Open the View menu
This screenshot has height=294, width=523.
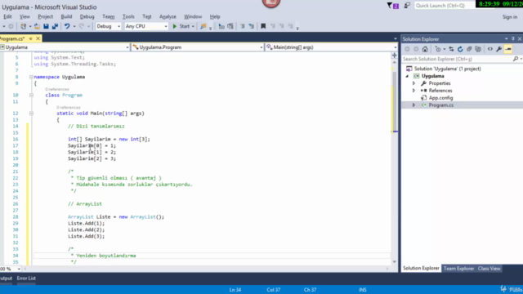pyautogui.click(x=25, y=16)
